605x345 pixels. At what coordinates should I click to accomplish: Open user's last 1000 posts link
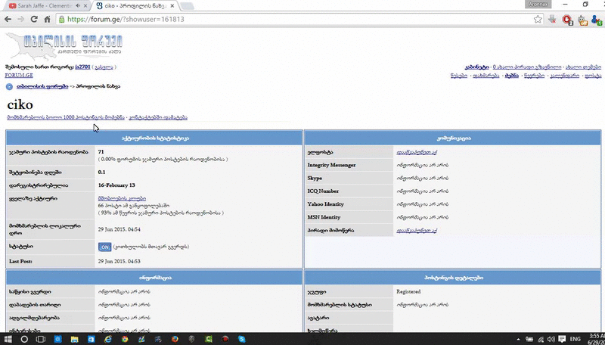(66, 117)
